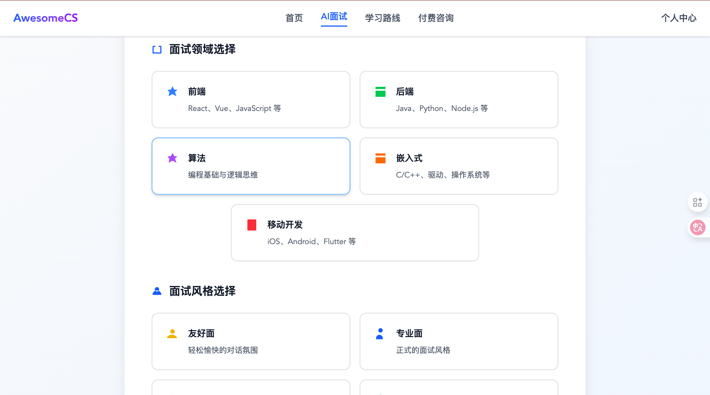Click the yellow person icon beside 友好面
The height and width of the screenshot is (395, 710).
coord(172,334)
